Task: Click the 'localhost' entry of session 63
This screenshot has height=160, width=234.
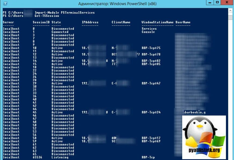Action: point(11,151)
